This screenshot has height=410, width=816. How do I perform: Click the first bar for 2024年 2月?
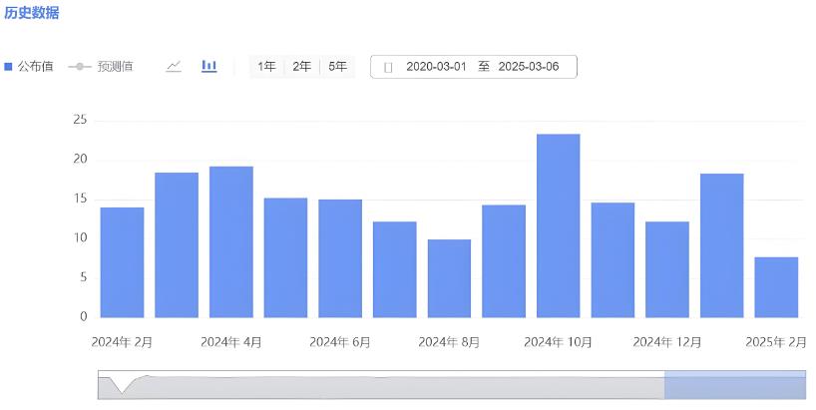[x=122, y=262]
